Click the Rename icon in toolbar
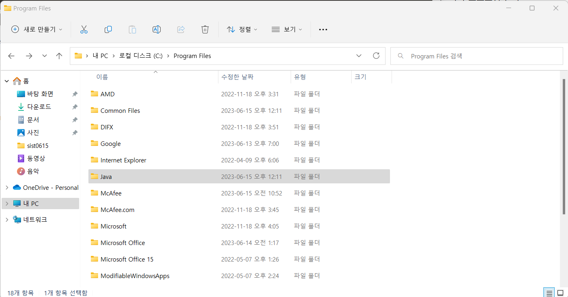568x297 pixels. coord(157,29)
